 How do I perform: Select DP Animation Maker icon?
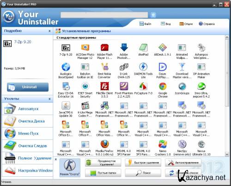[201, 67]
